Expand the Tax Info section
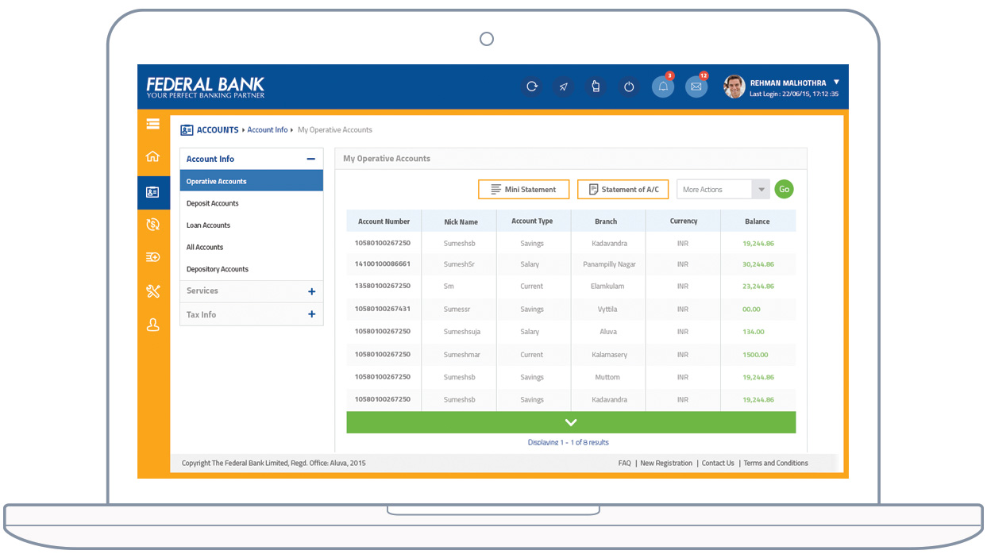This screenshot has height=558, width=987. pyautogui.click(x=311, y=315)
